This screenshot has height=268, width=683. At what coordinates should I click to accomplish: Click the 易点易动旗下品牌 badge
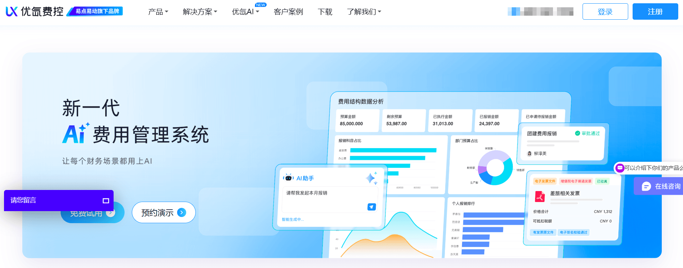pos(95,11)
